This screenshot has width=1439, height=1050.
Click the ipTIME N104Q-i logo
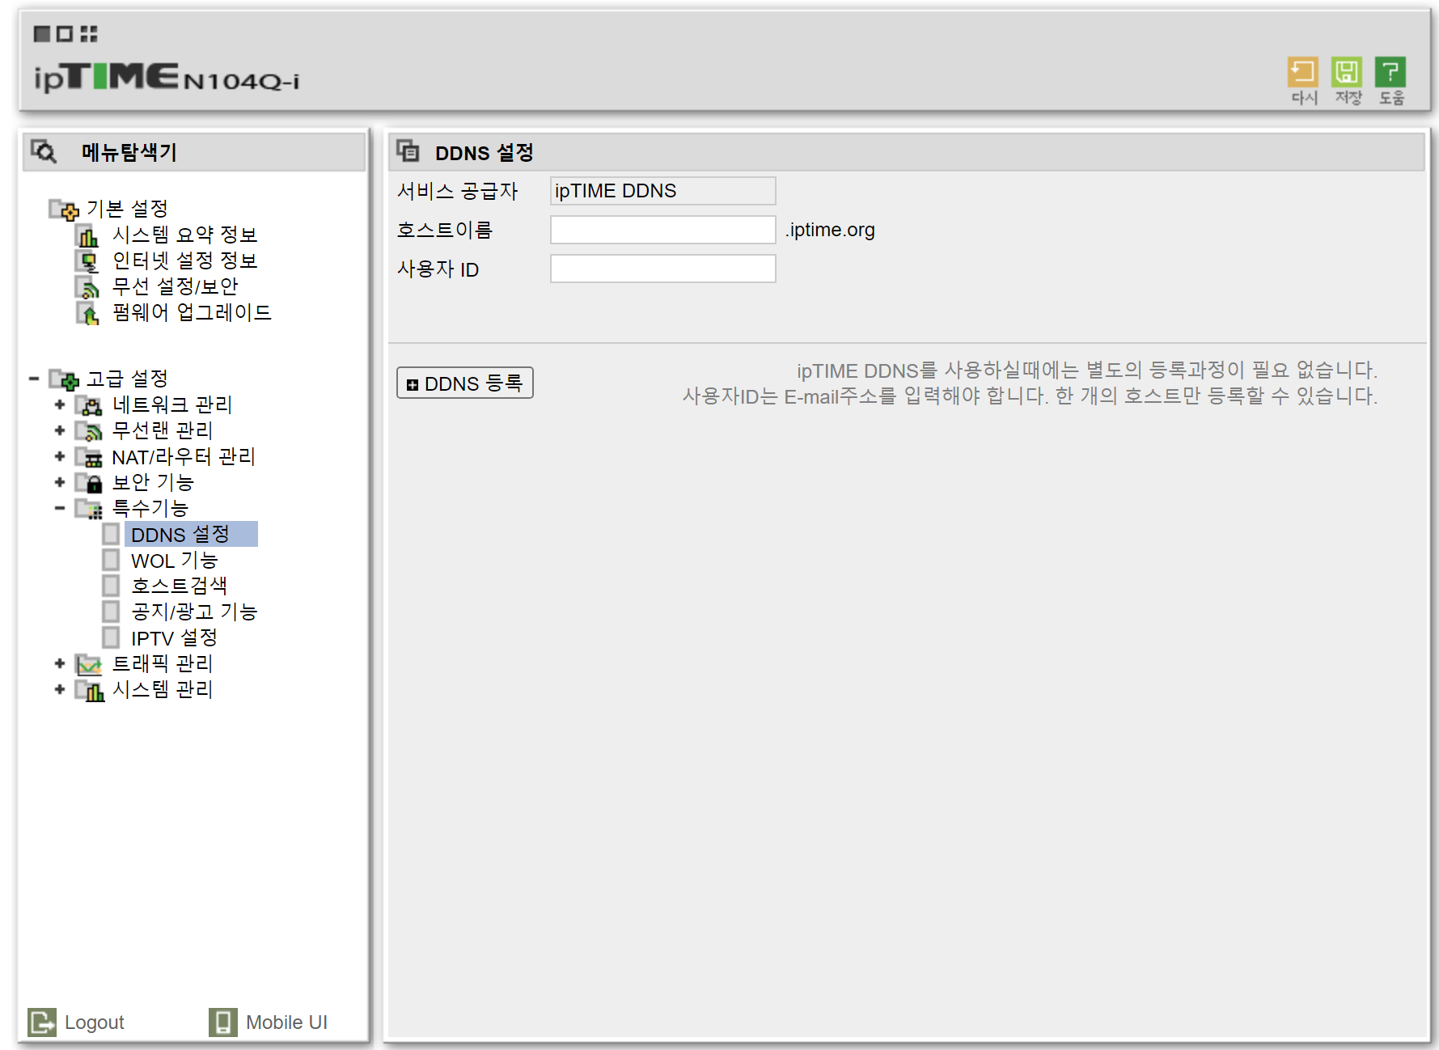(167, 78)
